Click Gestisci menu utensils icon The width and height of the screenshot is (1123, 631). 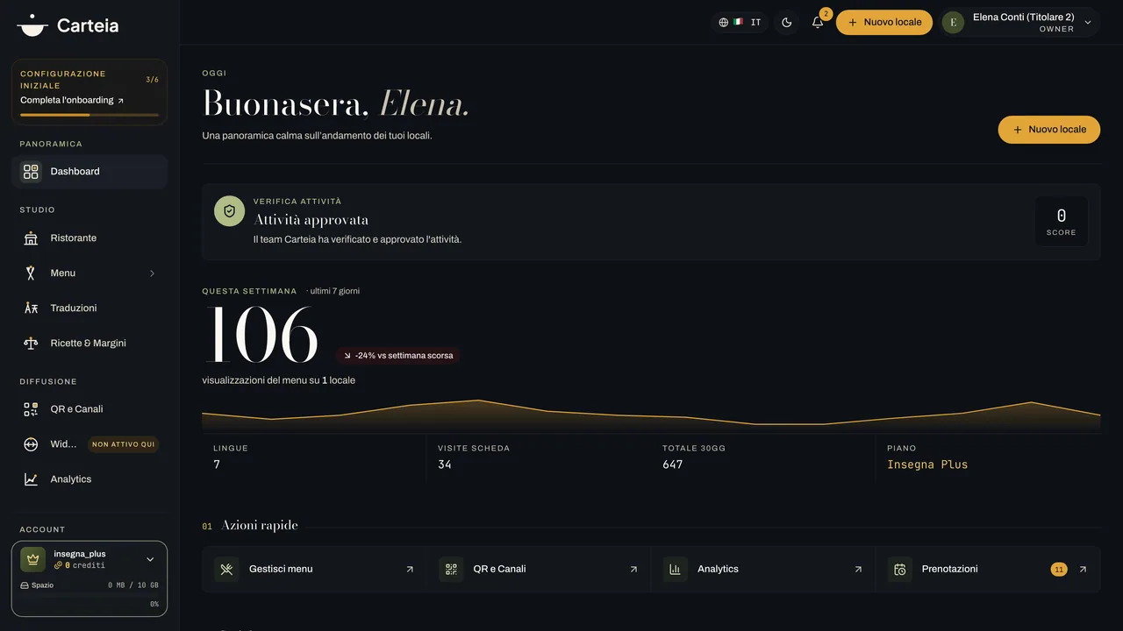226,570
